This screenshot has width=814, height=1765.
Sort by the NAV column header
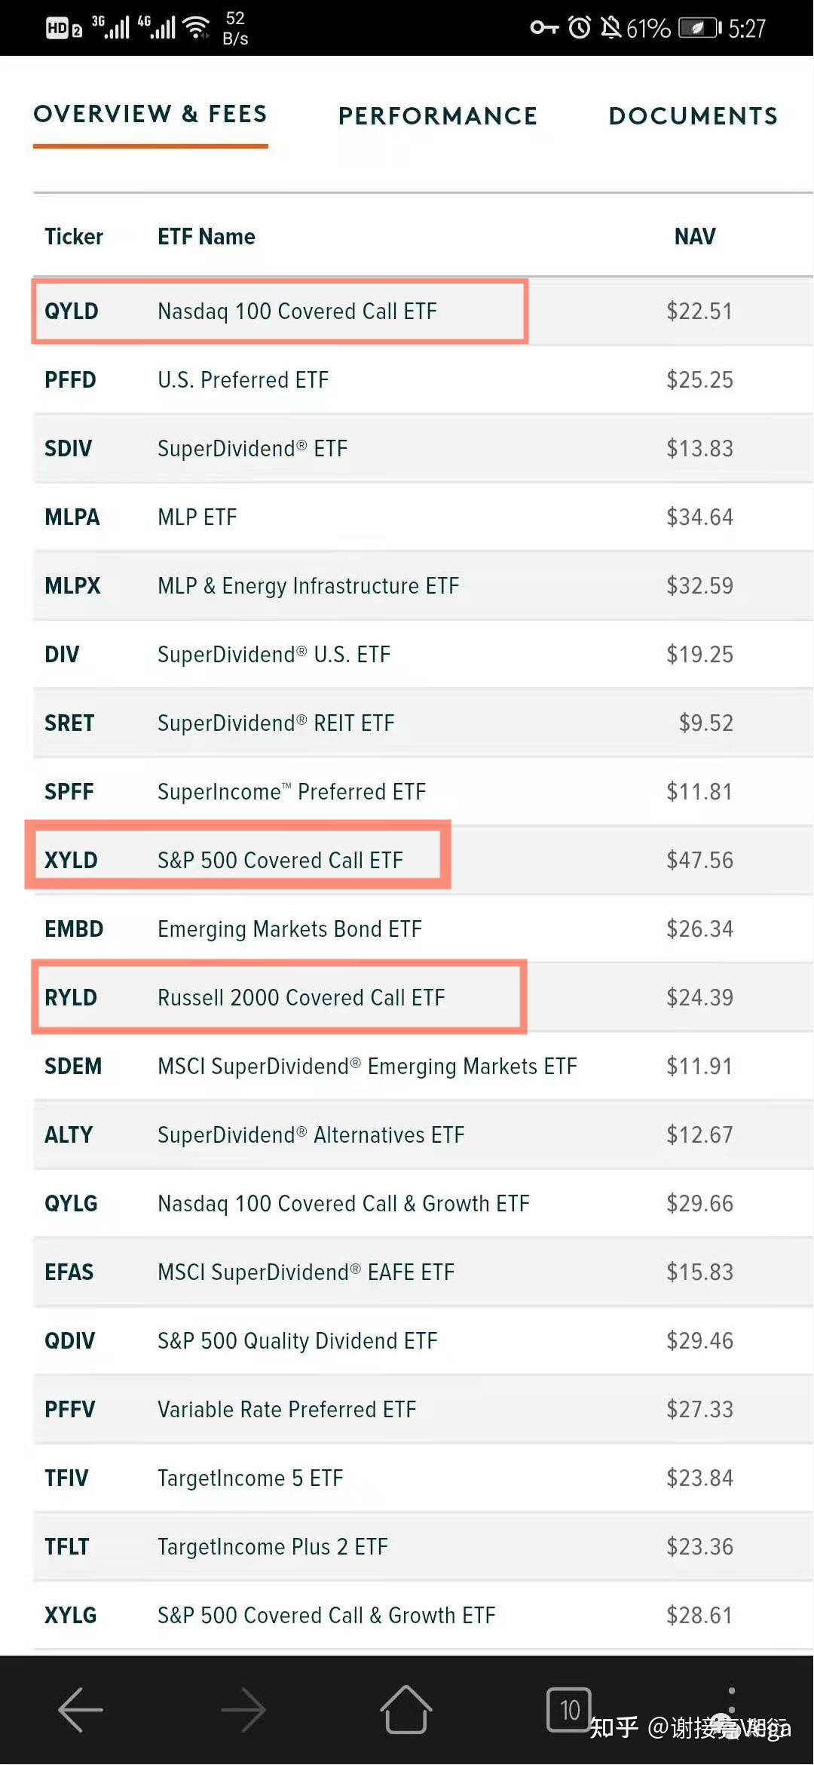click(x=694, y=237)
